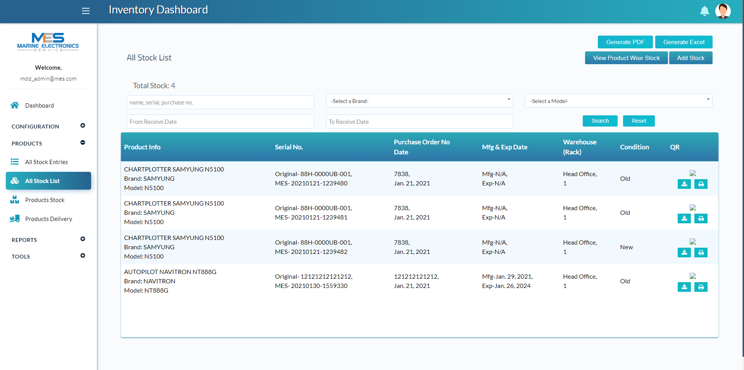This screenshot has width=744, height=370.
Task: Click the Serial No. column header
Action: click(289, 147)
